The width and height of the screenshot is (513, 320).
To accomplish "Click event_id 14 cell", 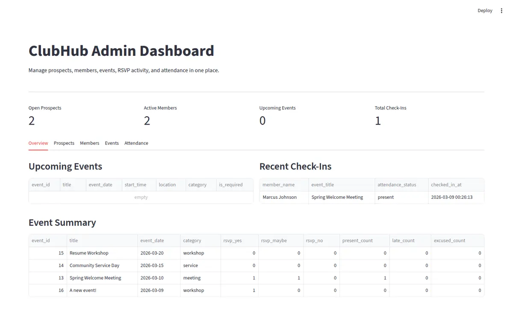I will click(48, 265).
